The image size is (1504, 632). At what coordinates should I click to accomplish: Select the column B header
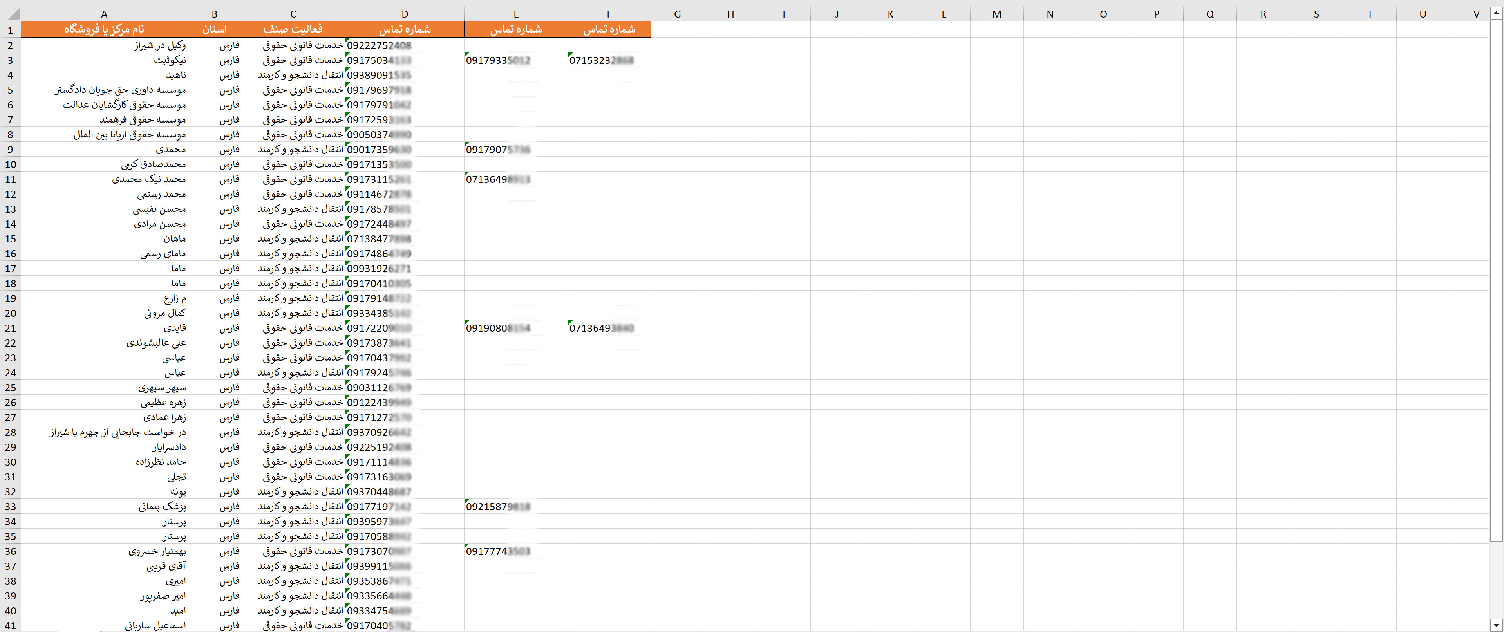(x=214, y=14)
